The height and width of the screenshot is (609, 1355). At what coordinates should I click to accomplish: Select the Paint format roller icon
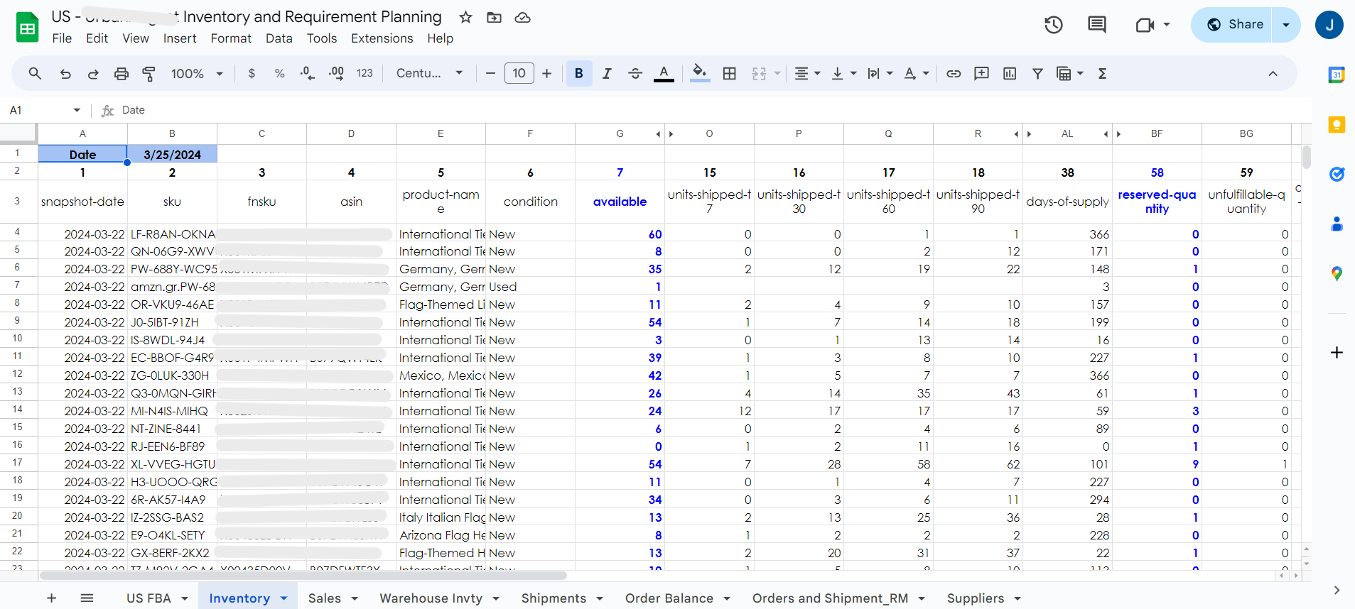(x=149, y=73)
